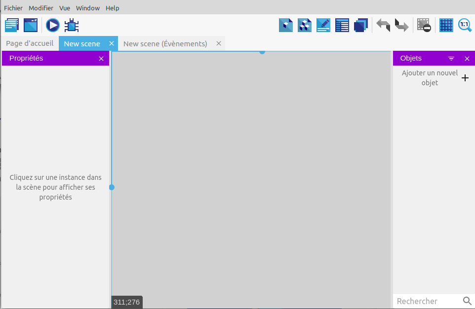Switch to New scene (Évènements) tab
The image size is (475, 309).
(165, 44)
